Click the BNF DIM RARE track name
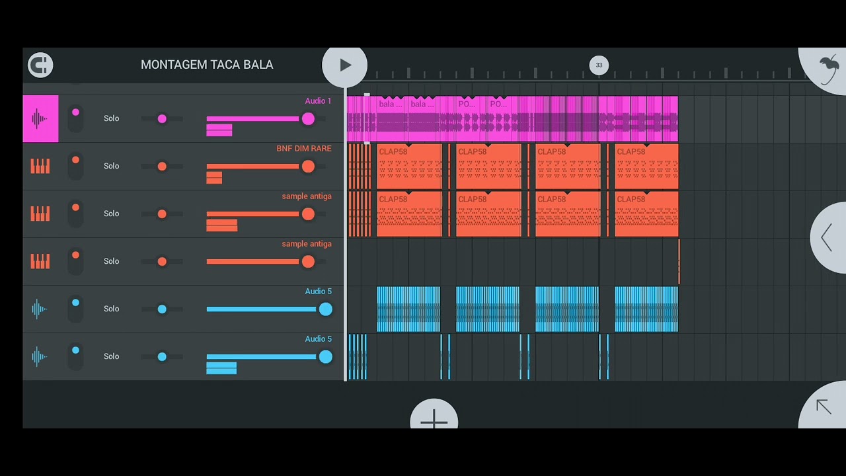The width and height of the screenshot is (846, 476). click(x=304, y=149)
